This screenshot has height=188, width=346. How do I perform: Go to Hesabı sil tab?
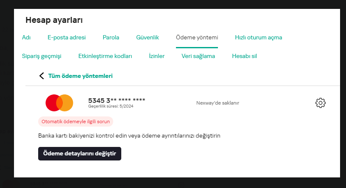pos(244,56)
